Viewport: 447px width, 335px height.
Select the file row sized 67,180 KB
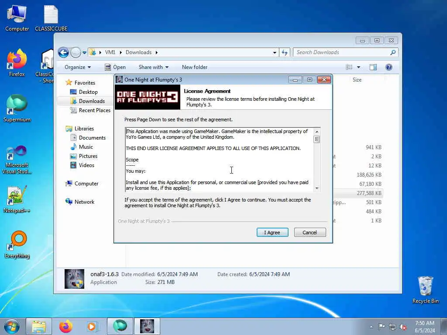[358, 184]
